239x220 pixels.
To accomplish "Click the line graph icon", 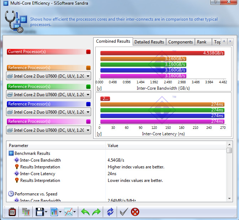I will (x=68, y=212).
